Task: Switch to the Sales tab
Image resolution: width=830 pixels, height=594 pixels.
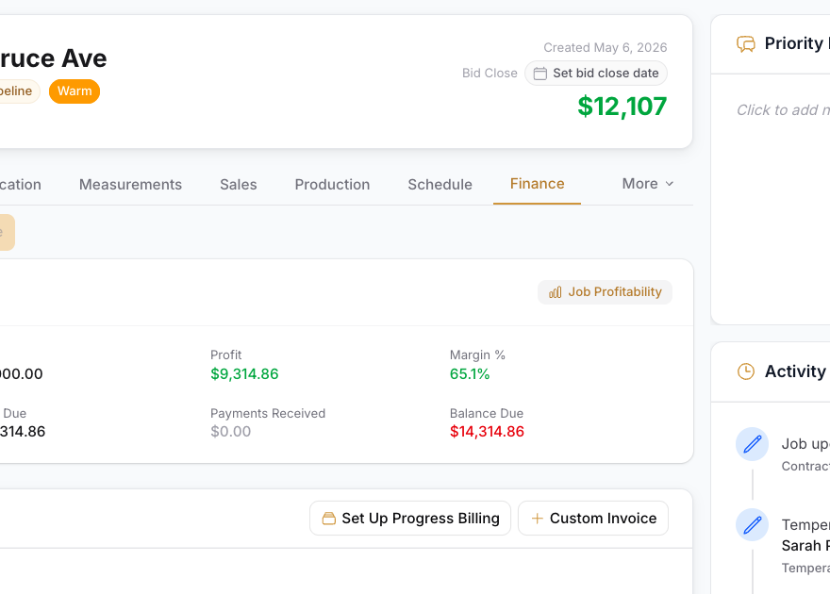Action: pos(239,185)
